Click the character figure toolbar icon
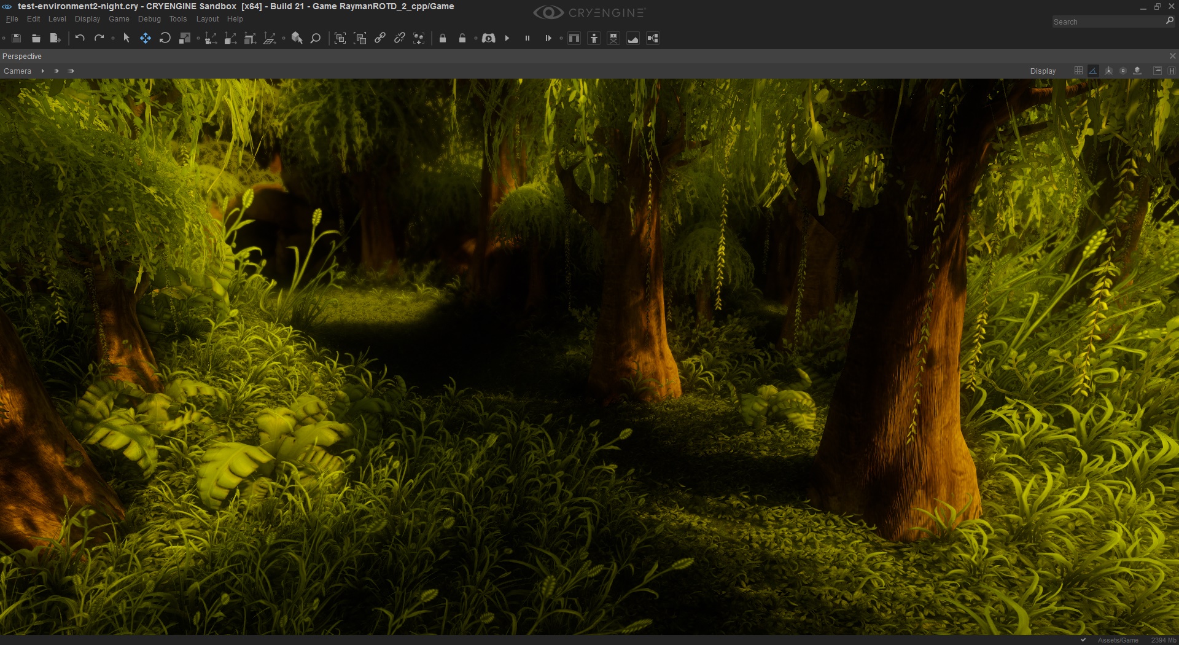 [x=594, y=38]
